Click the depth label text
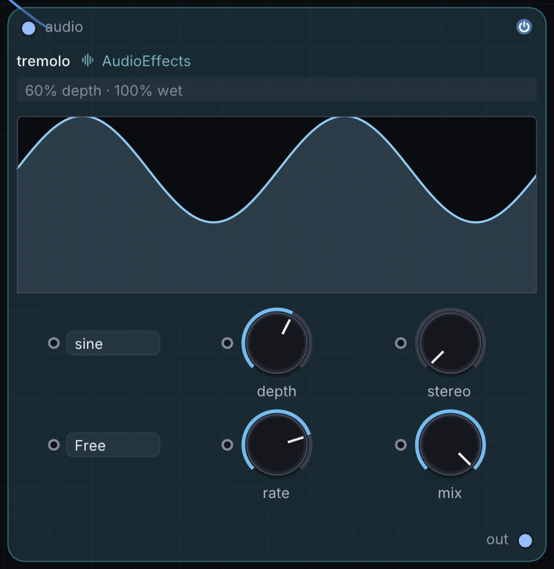 (276, 392)
